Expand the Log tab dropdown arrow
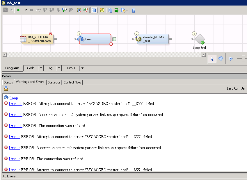Image resolution: width=247 pixels, height=180 pixels. (59, 68)
